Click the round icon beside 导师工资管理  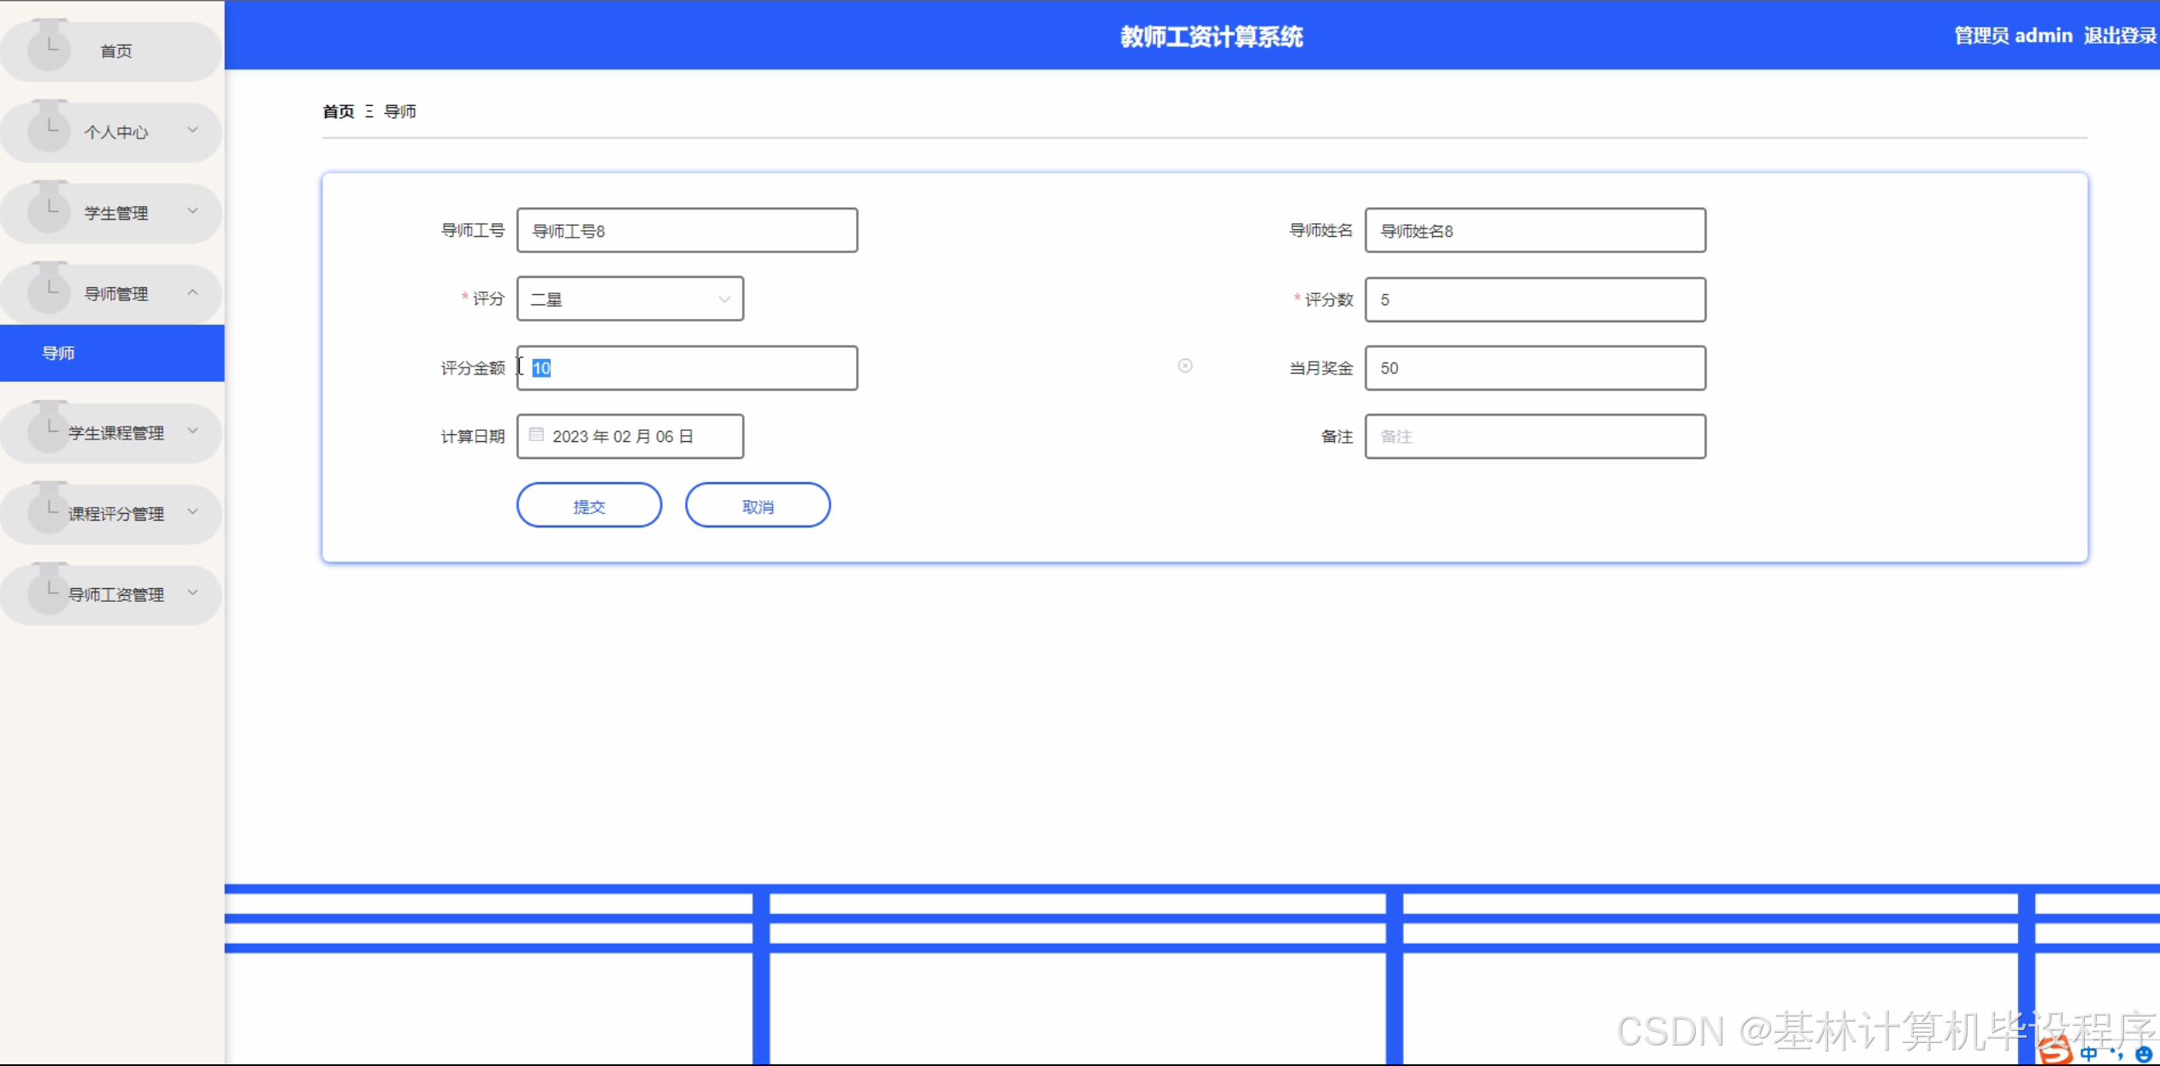pos(49,592)
